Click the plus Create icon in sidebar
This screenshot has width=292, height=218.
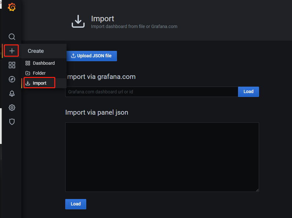pyautogui.click(x=12, y=51)
